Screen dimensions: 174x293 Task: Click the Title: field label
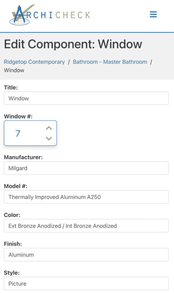11,88
